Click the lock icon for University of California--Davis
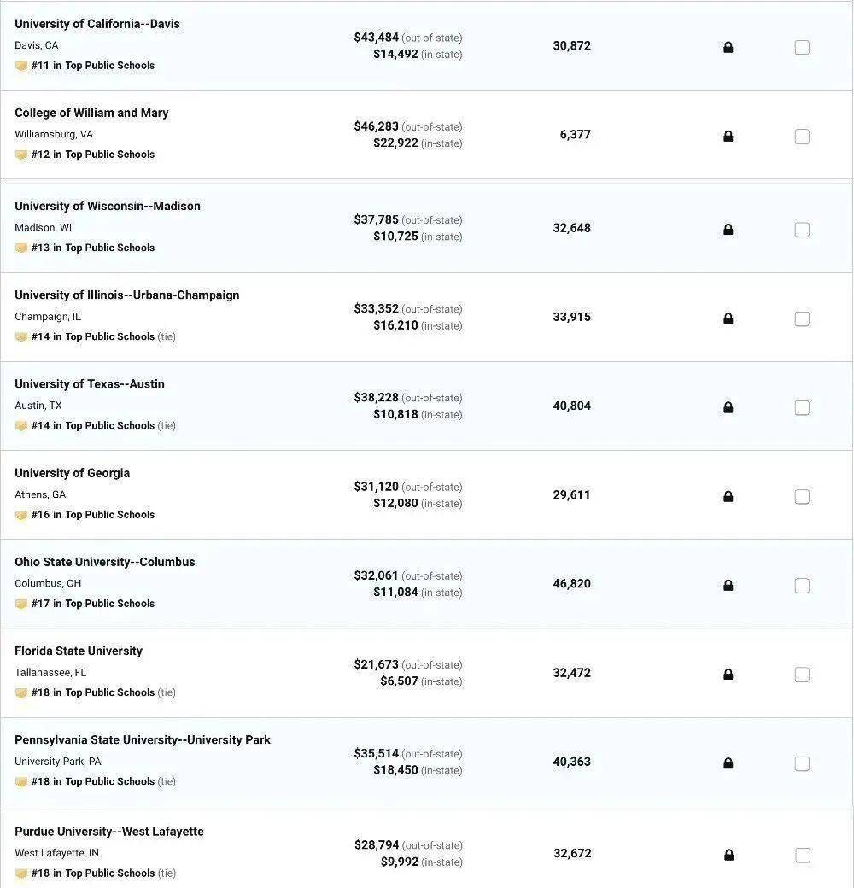 (728, 48)
